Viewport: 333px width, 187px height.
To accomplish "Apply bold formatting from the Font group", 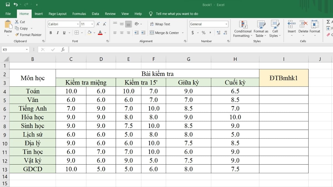I will click(51, 32).
